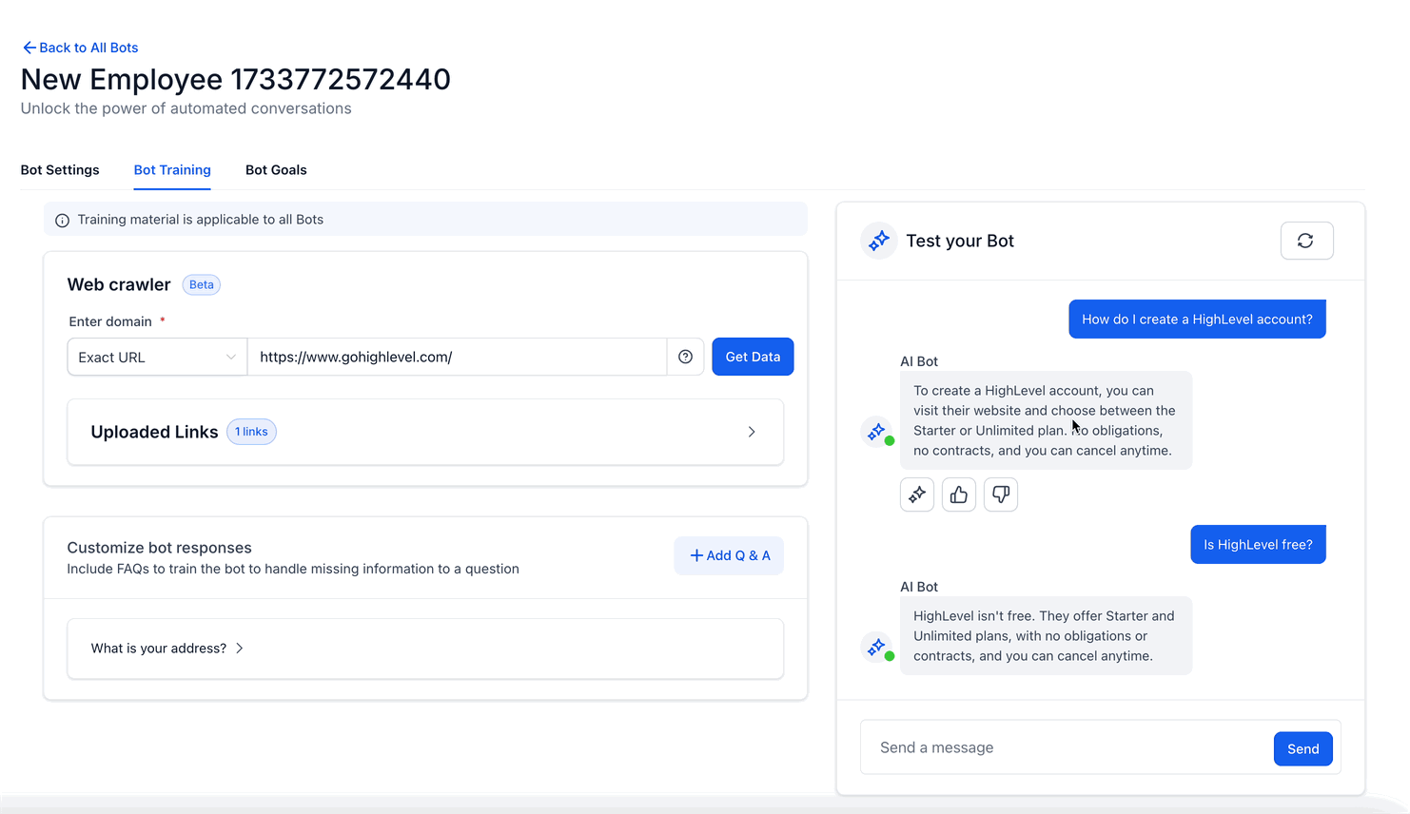Image resolution: width=1410 pixels, height=814 pixels.
Task: Click the thumbs up icon on bot reply
Action: 958,494
